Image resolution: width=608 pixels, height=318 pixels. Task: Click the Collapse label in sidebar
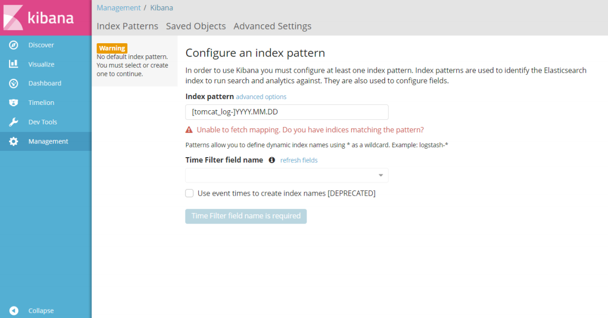41,311
